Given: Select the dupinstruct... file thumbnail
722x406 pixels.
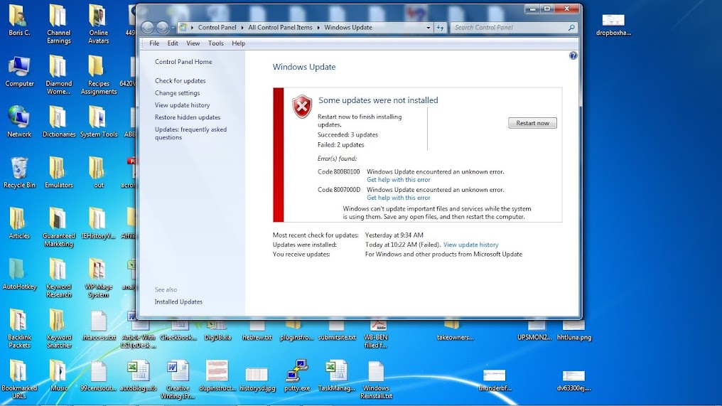Looking at the screenshot, I should pyautogui.click(x=217, y=375).
